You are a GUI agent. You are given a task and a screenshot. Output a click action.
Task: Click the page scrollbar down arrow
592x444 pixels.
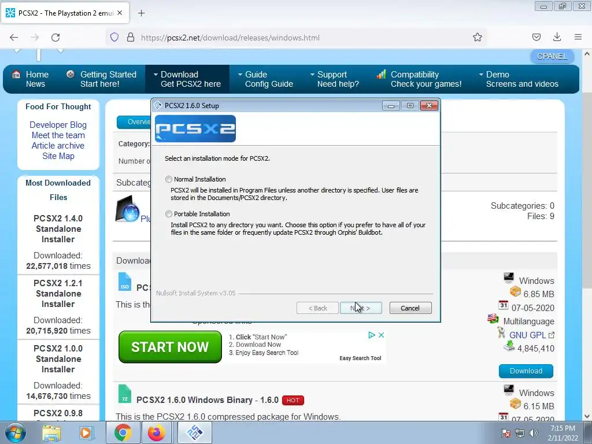tap(587, 416)
